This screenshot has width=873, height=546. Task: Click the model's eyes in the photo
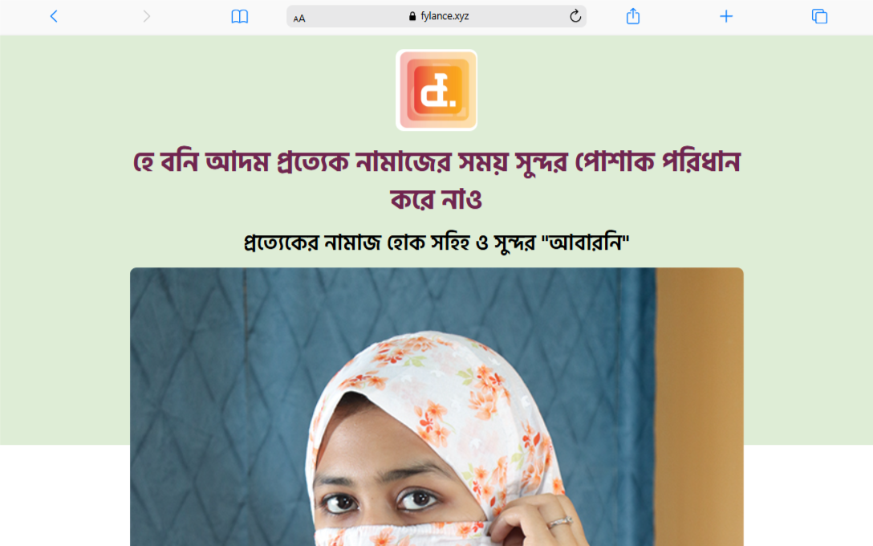pyautogui.click(x=379, y=500)
